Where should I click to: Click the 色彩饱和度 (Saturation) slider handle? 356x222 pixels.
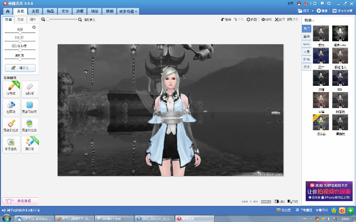20,50
